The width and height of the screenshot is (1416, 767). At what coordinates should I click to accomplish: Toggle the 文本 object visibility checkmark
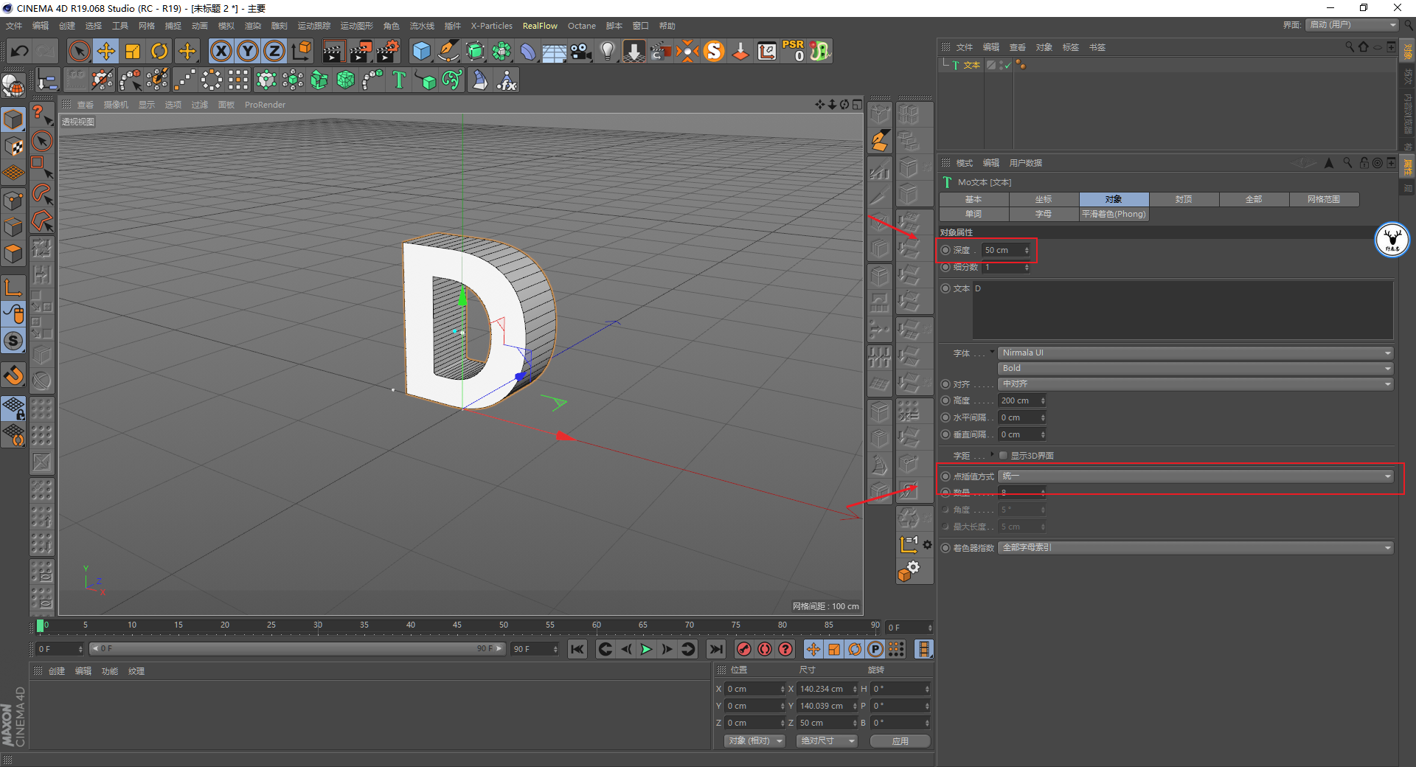[x=1007, y=66]
